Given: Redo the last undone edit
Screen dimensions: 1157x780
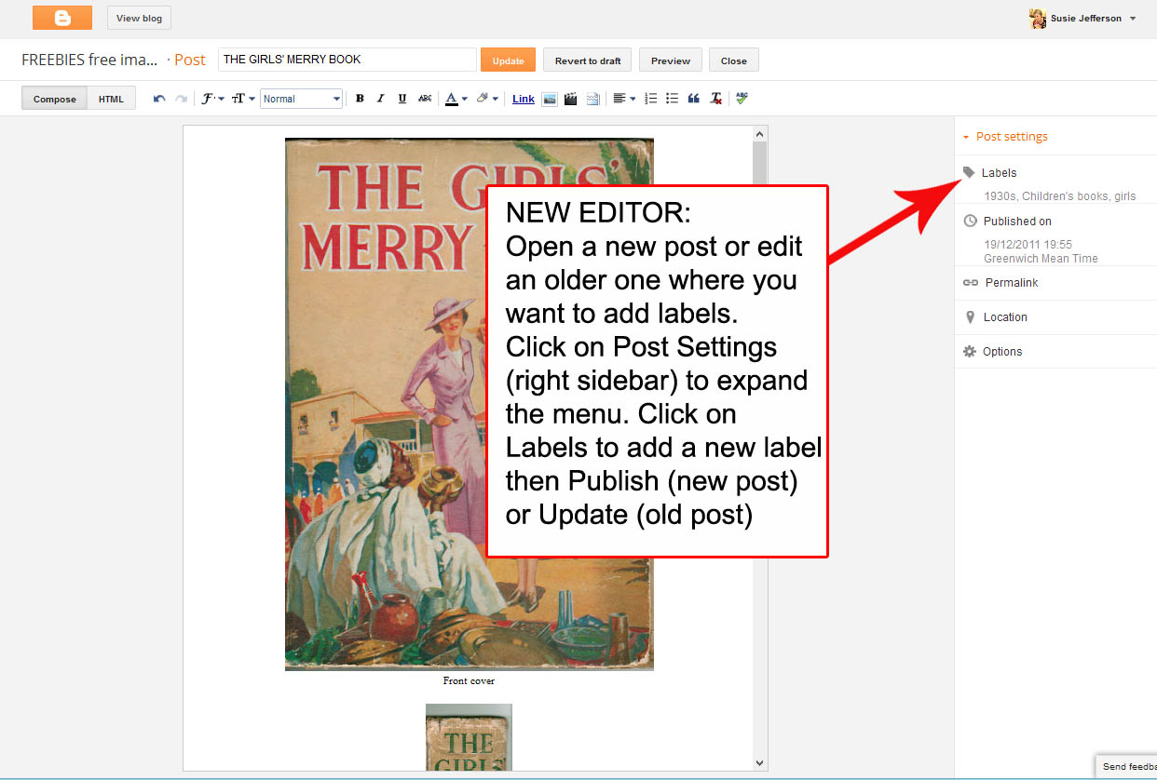Looking at the screenshot, I should 181,99.
